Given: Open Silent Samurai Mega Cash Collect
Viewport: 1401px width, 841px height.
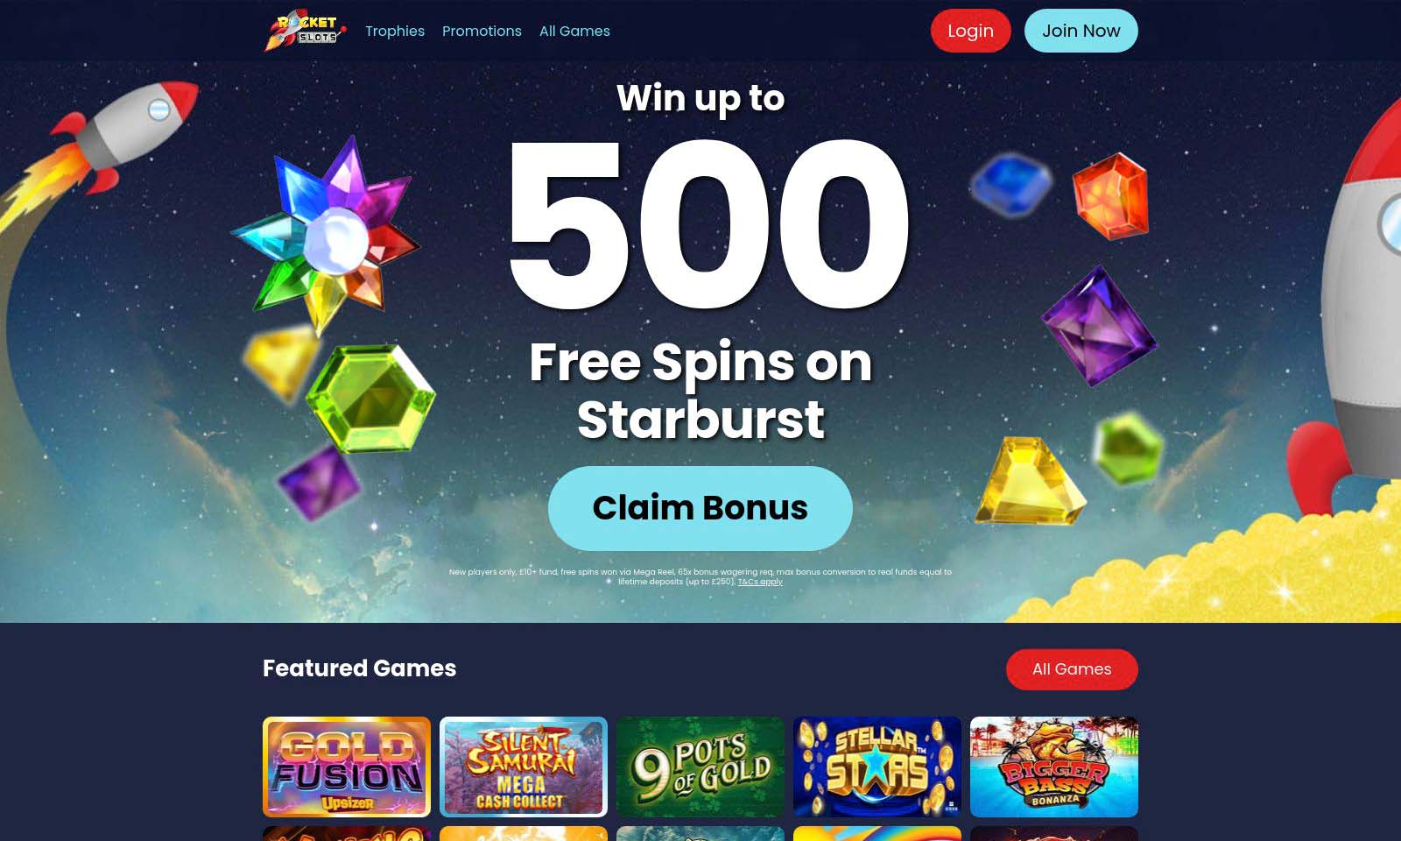Looking at the screenshot, I should (524, 767).
